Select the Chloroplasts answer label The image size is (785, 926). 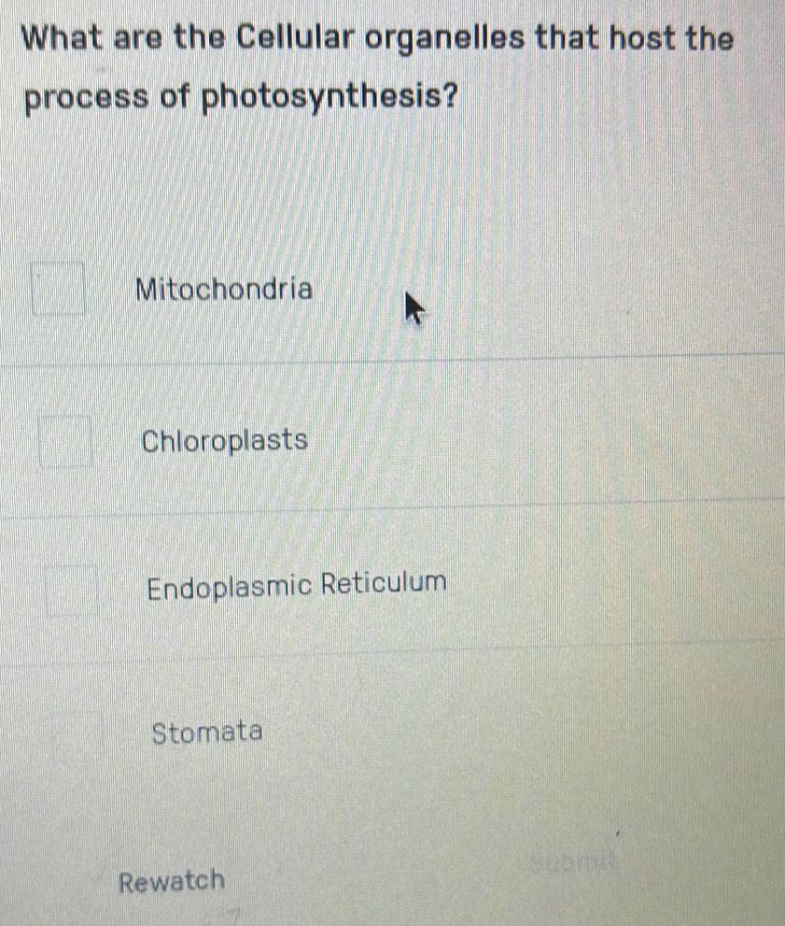pyautogui.click(x=224, y=440)
